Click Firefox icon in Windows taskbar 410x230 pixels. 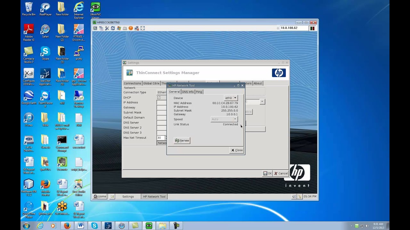pos(67,226)
